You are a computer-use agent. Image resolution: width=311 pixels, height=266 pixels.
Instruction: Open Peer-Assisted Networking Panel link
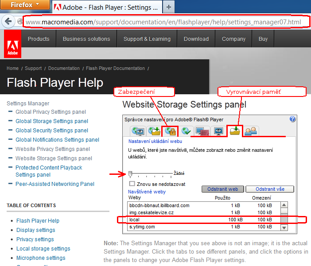(55, 184)
